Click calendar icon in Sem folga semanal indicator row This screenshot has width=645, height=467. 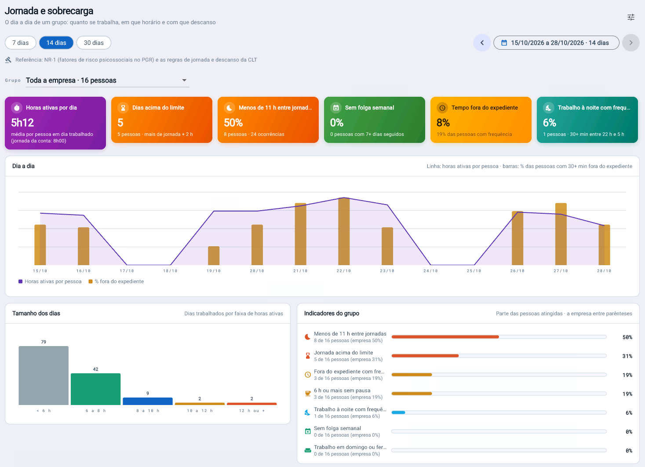click(x=308, y=432)
